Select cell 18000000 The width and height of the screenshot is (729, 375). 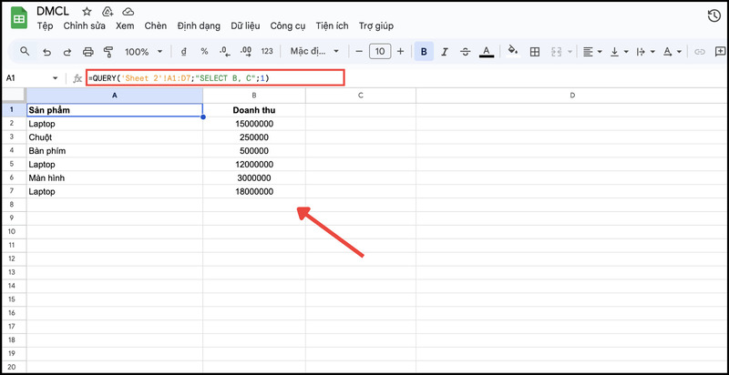(x=254, y=191)
